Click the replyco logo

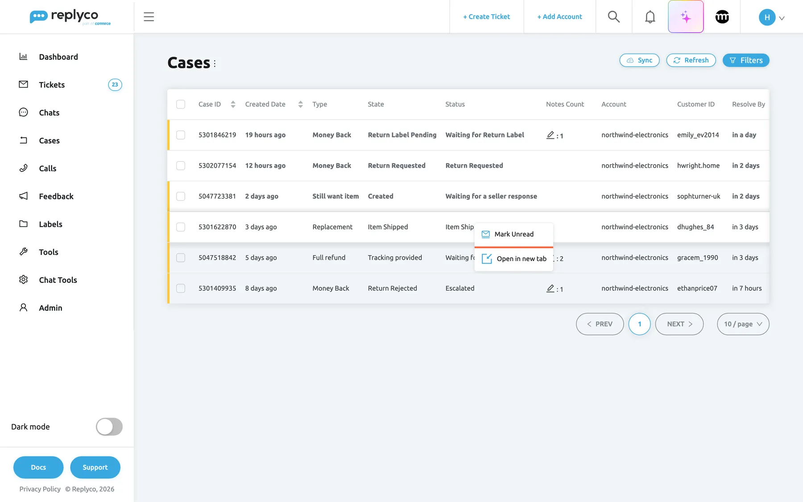pos(70,17)
